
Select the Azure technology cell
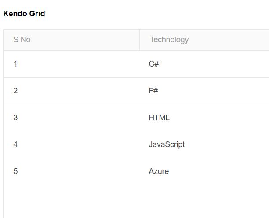pyautogui.click(x=204, y=171)
